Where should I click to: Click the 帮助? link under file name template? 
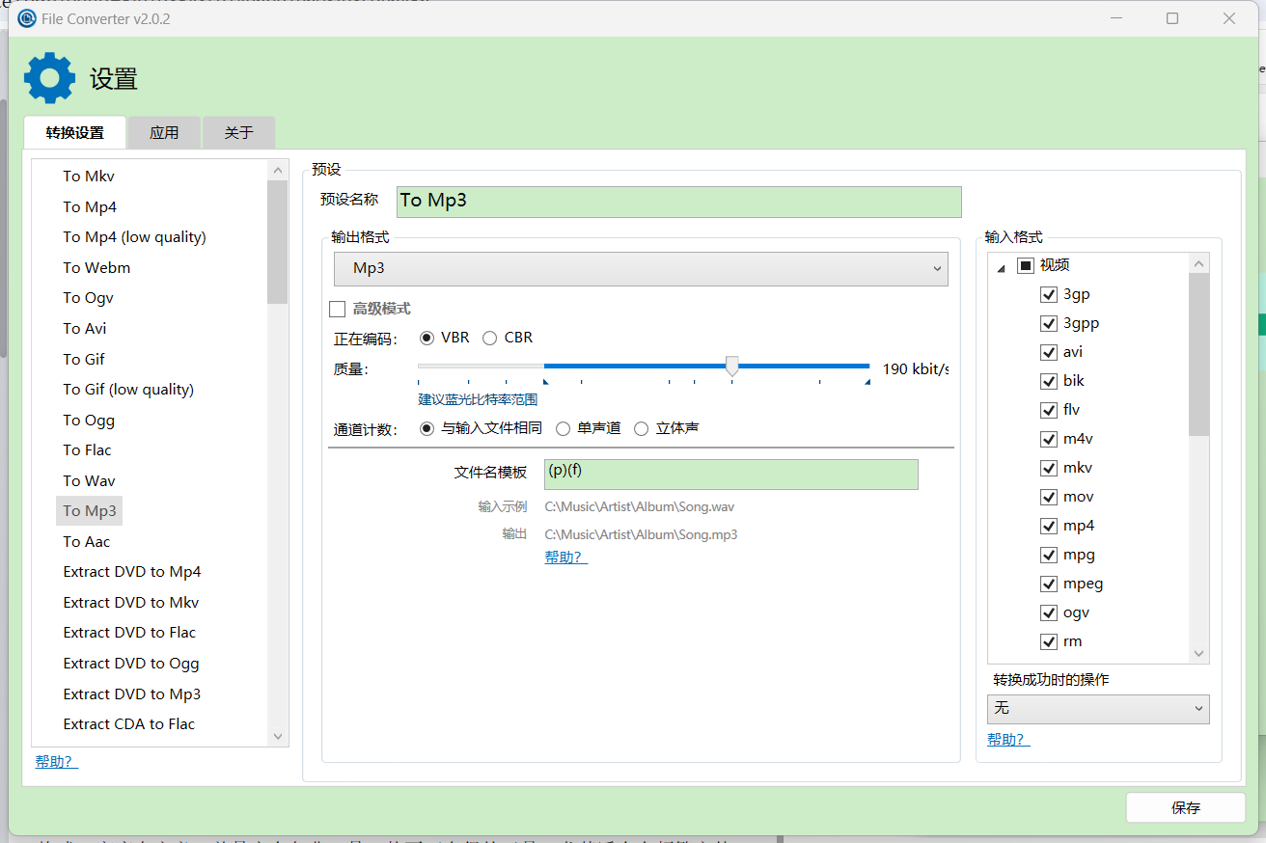pos(565,557)
